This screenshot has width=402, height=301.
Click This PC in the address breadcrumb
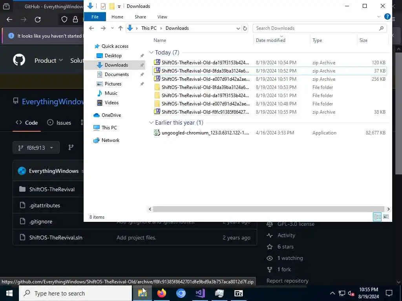149,28
